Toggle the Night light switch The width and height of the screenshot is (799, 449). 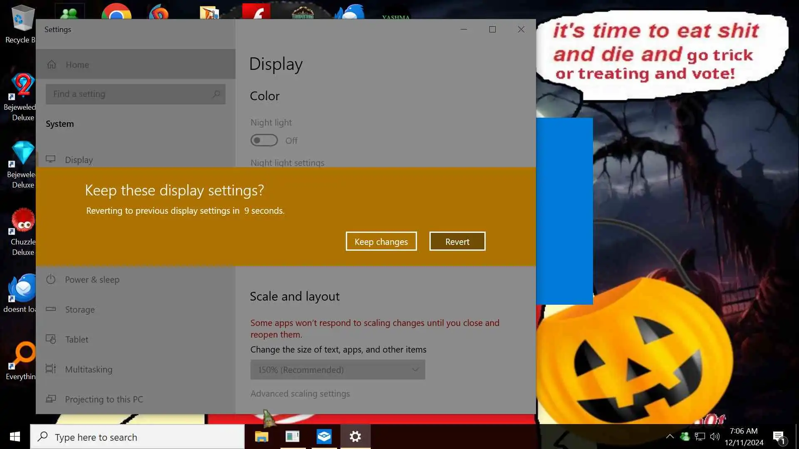point(264,141)
